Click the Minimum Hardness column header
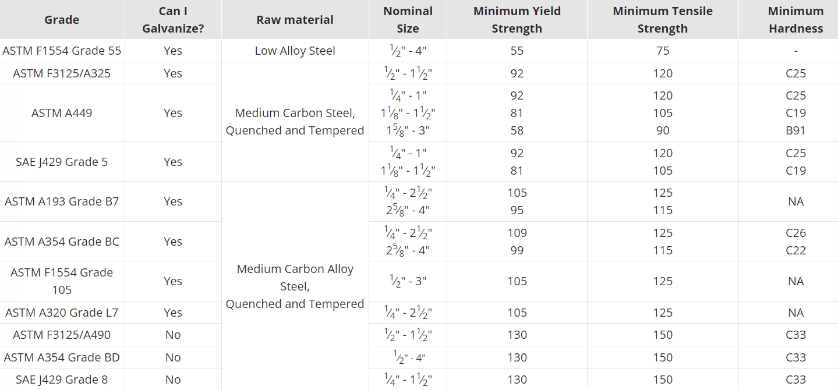The width and height of the screenshot is (838, 390). tap(795, 20)
